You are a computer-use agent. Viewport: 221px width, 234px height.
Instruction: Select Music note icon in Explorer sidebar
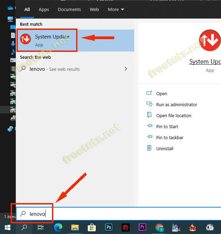pos(13,52)
